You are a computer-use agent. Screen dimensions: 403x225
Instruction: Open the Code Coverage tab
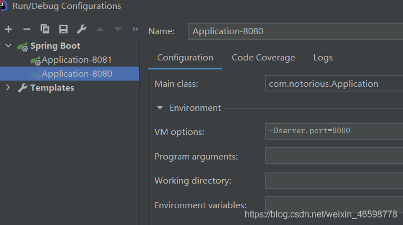click(x=263, y=58)
